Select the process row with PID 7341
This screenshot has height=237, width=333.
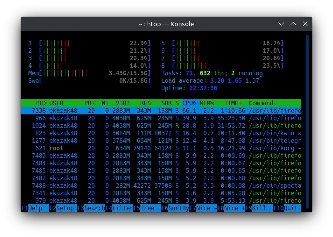(x=161, y=193)
